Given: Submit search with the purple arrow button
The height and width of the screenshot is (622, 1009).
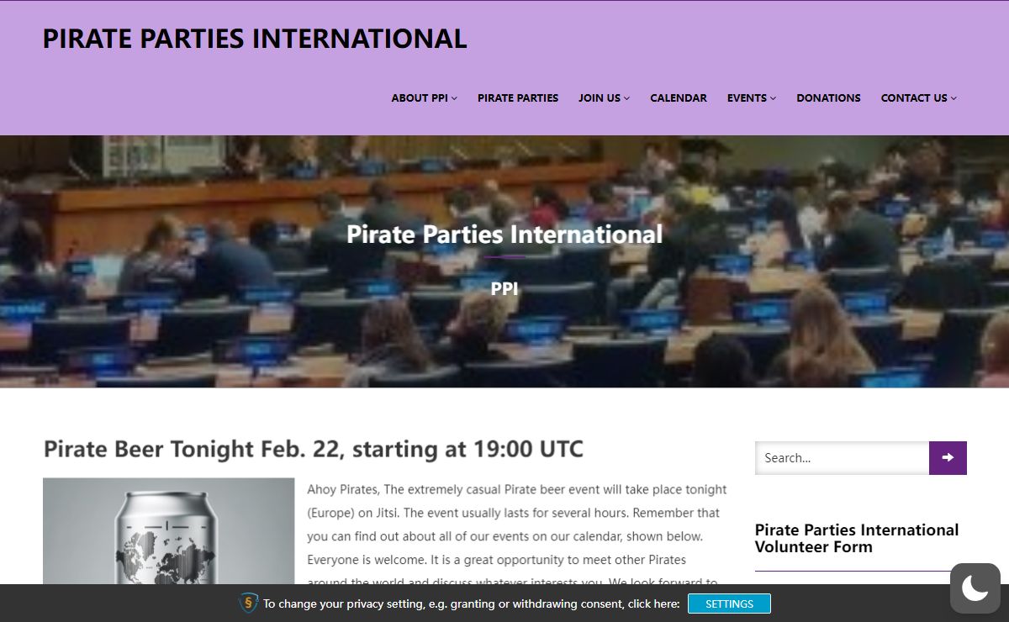Looking at the screenshot, I should coord(948,458).
